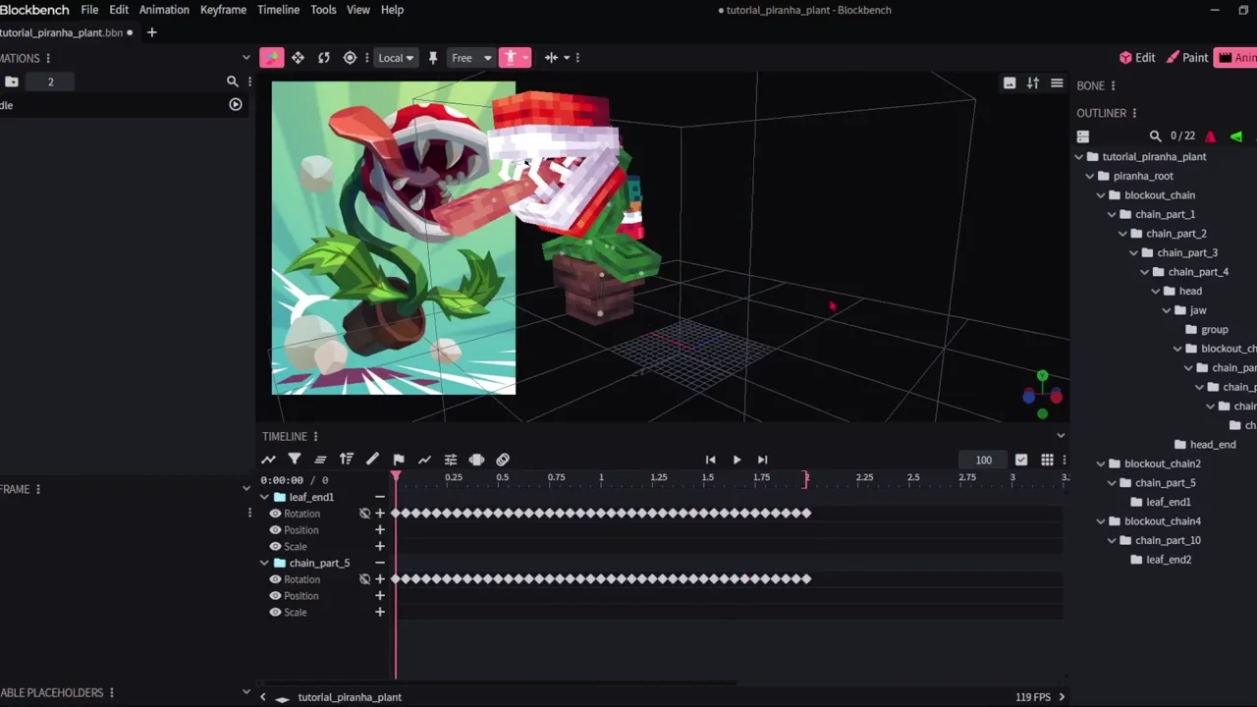This screenshot has height=707, width=1257.
Task: Collapse chain_part_10 in outliner
Action: 1112,540
